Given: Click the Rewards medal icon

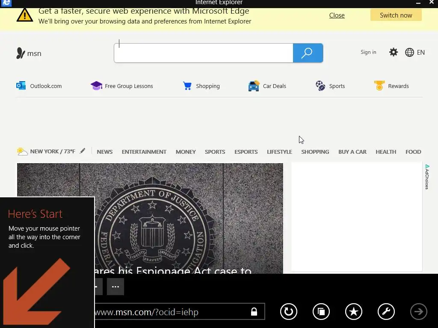Looking at the screenshot, I should point(379,85).
